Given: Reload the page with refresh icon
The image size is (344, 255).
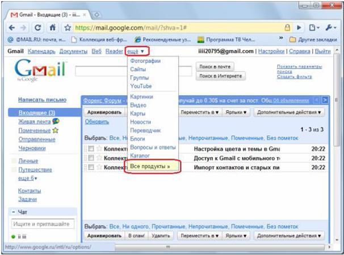Looking at the screenshot, I should tap(37, 28).
